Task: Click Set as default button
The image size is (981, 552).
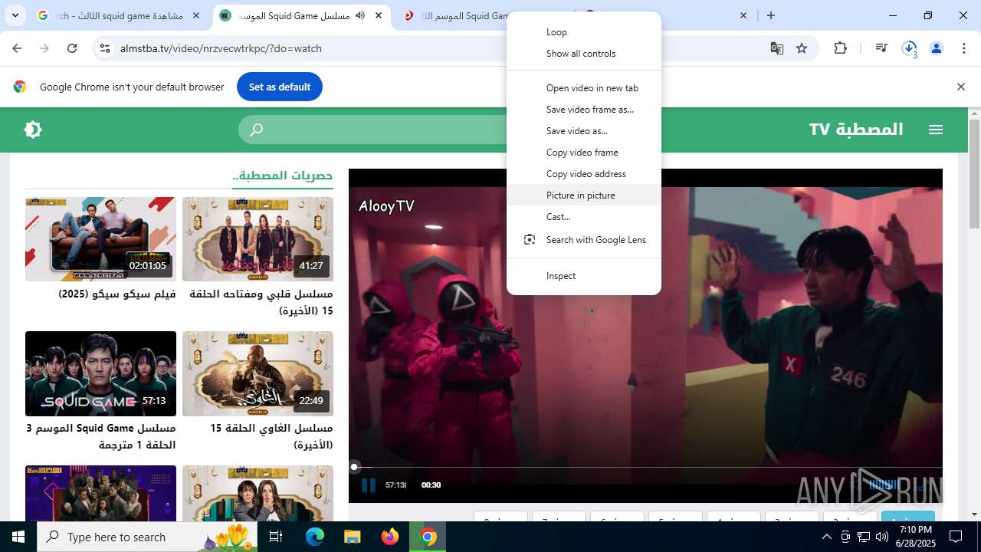Action: [x=280, y=87]
